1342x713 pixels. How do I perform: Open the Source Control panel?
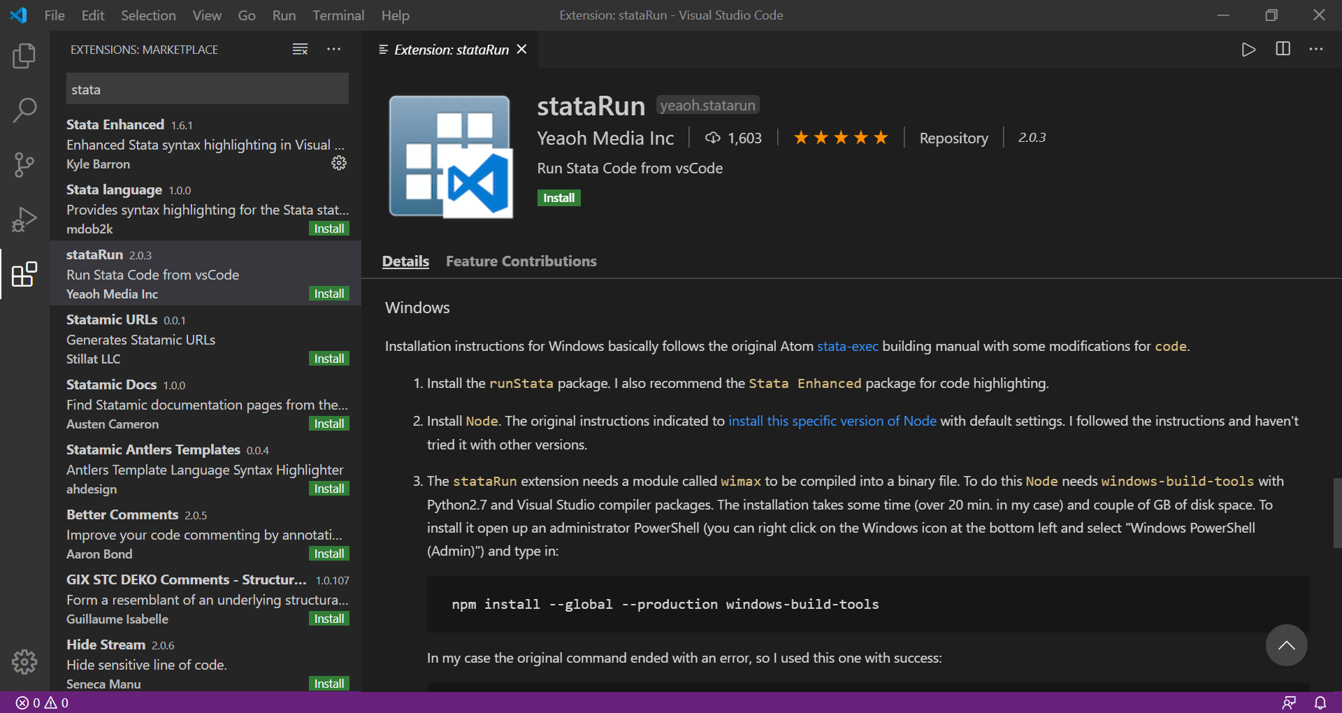24,164
